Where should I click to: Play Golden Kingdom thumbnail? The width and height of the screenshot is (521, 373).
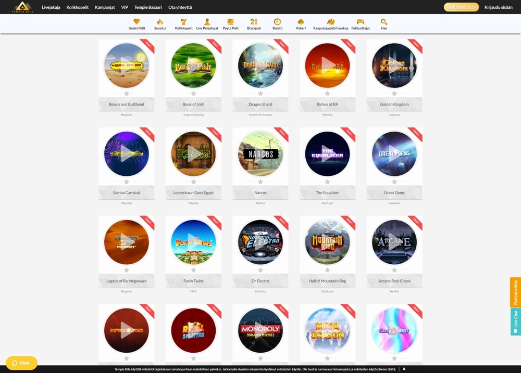[394, 66]
